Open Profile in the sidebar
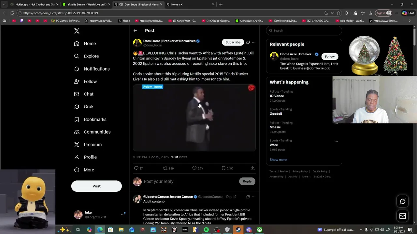The image size is (417, 234). (85, 157)
